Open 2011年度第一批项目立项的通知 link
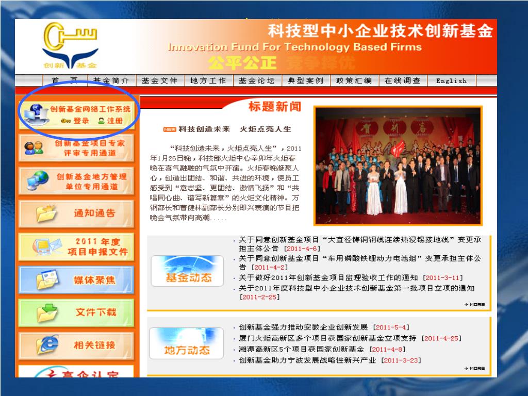528x396 pixels. 357,292
